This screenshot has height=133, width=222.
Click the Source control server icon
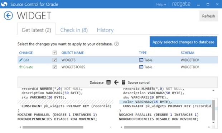(x=124, y=82)
